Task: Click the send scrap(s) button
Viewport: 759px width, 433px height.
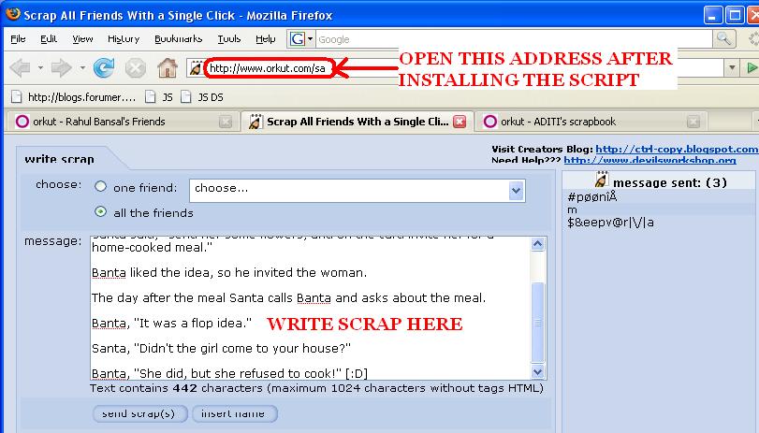Action: (x=139, y=413)
